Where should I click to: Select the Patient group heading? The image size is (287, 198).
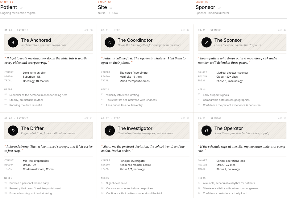9,7
